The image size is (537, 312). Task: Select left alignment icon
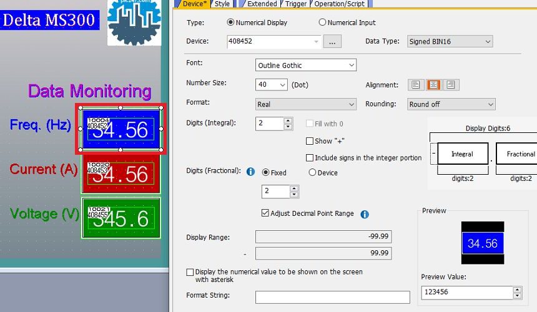[x=416, y=85]
